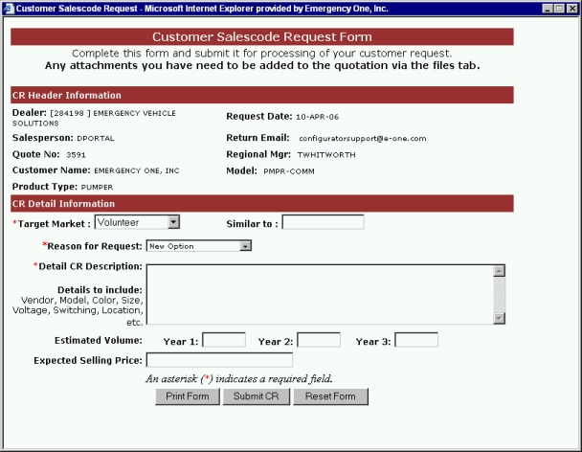Focus the Detail CR Description text area
Viewport: 582px width, 452px height.
(x=320, y=294)
